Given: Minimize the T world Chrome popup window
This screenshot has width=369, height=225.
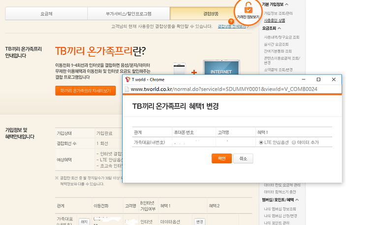Looking at the screenshot, I should pos(304,79).
